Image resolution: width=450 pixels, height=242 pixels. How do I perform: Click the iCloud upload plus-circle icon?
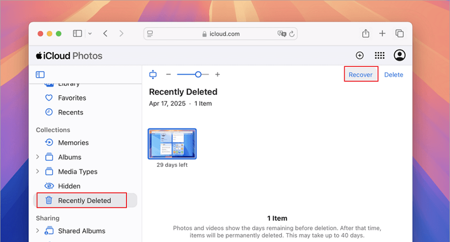pyautogui.click(x=360, y=56)
